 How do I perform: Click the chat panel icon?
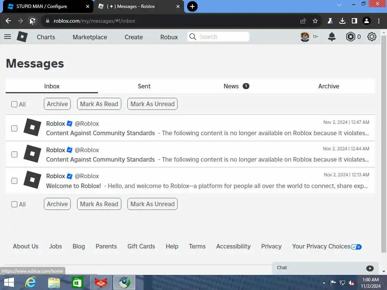tap(370, 268)
